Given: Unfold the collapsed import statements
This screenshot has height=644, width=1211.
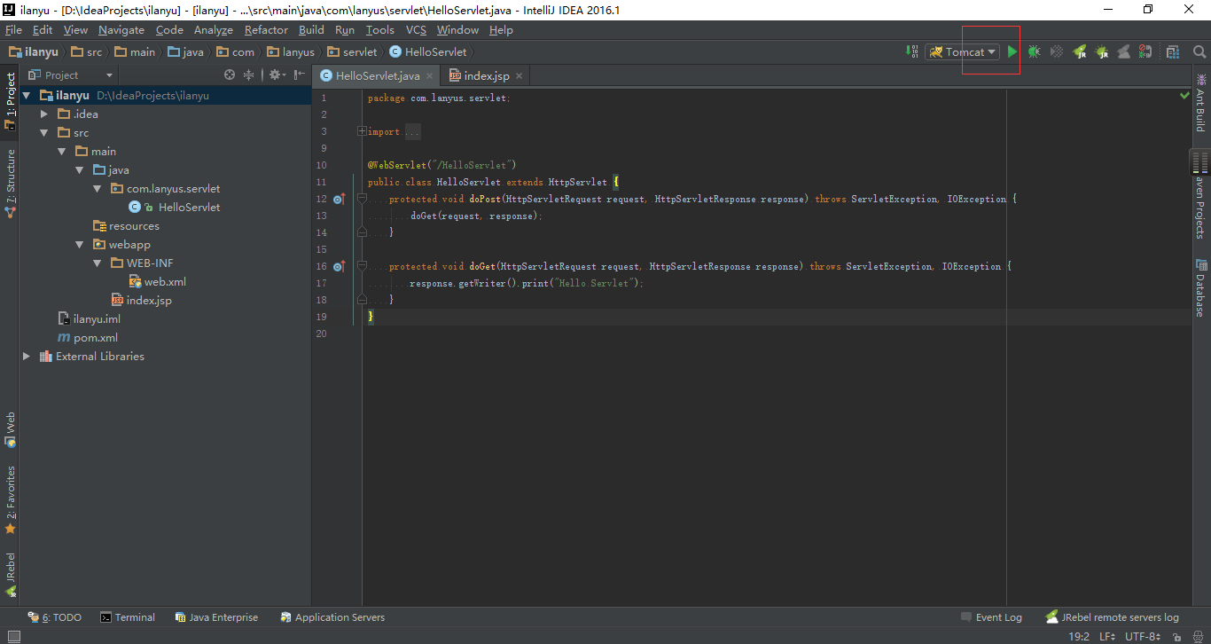Looking at the screenshot, I should [x=362, y=131].
